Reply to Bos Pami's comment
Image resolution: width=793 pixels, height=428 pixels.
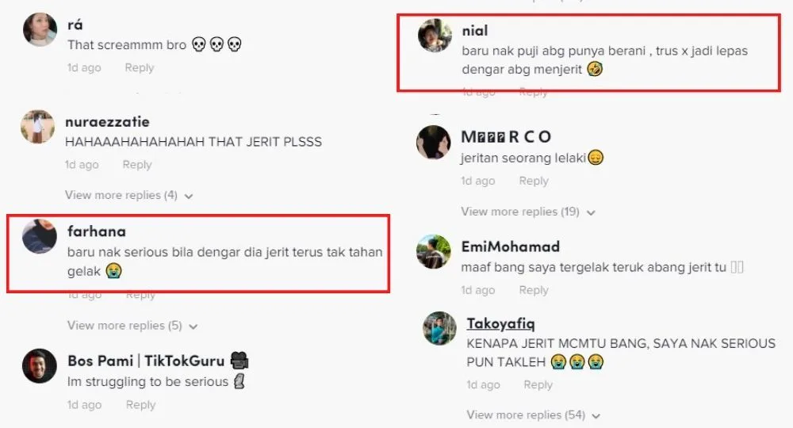click(140, 405)
